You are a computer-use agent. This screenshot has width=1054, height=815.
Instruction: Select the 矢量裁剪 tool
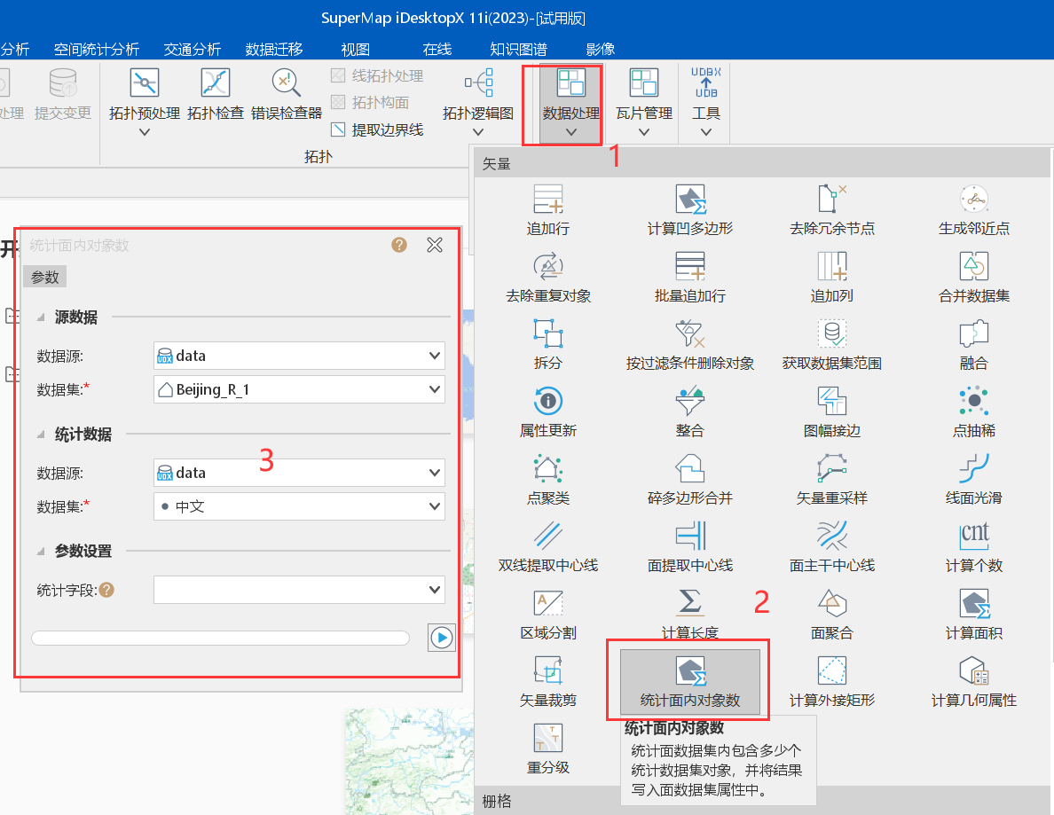coord(547,680)
